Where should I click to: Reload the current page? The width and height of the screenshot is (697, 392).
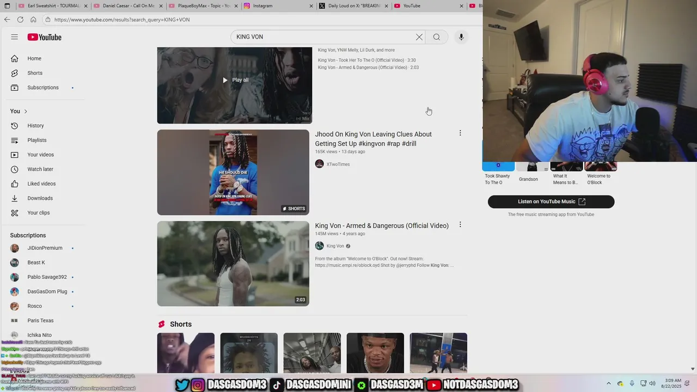point(20,20)
